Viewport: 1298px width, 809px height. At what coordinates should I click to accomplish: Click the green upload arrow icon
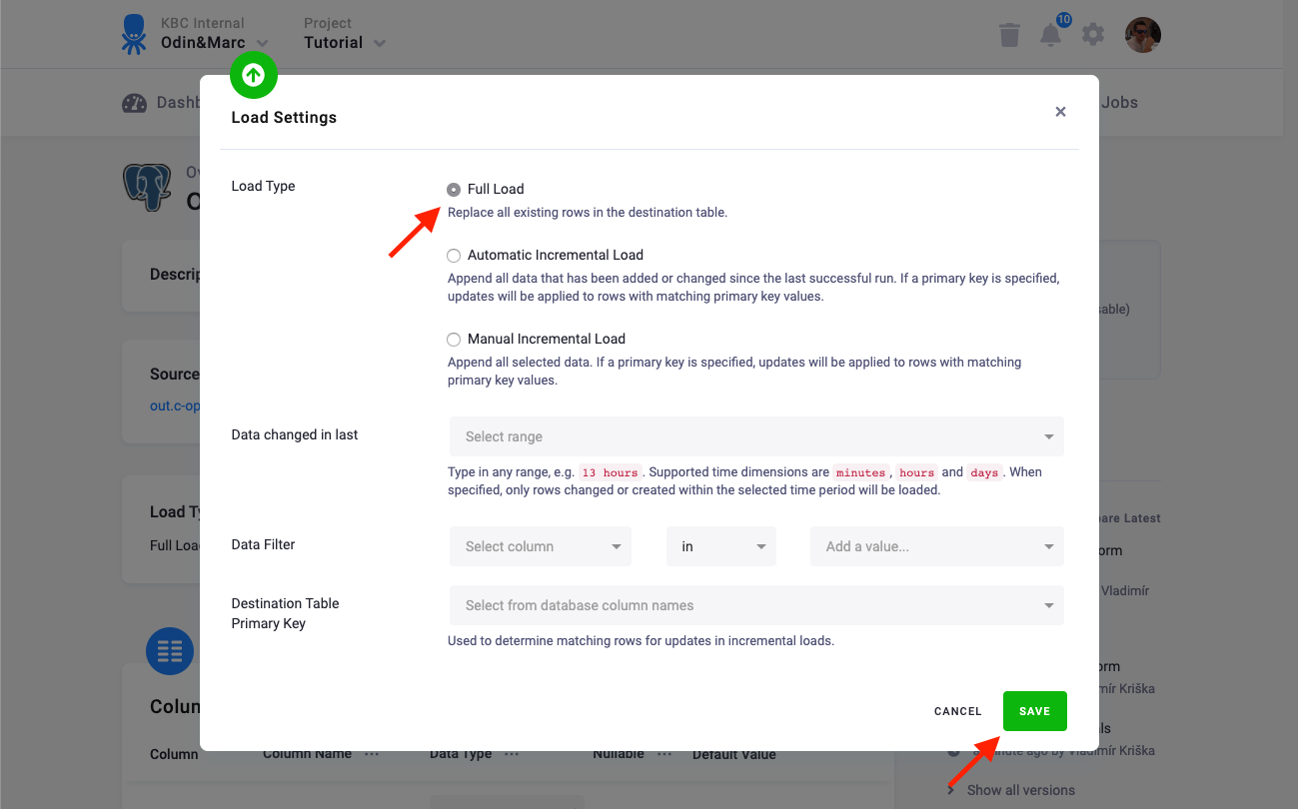click(x=254, y=75)
